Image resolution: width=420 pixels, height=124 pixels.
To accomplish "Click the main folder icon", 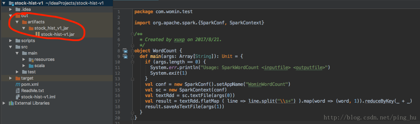I will [24, 53].
